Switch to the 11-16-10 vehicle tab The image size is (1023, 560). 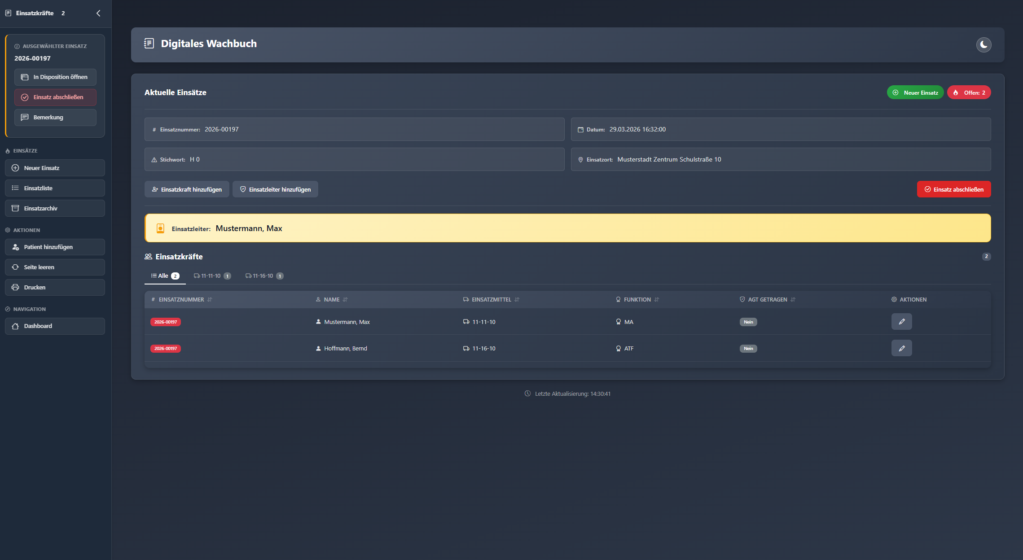coord(264,276)
